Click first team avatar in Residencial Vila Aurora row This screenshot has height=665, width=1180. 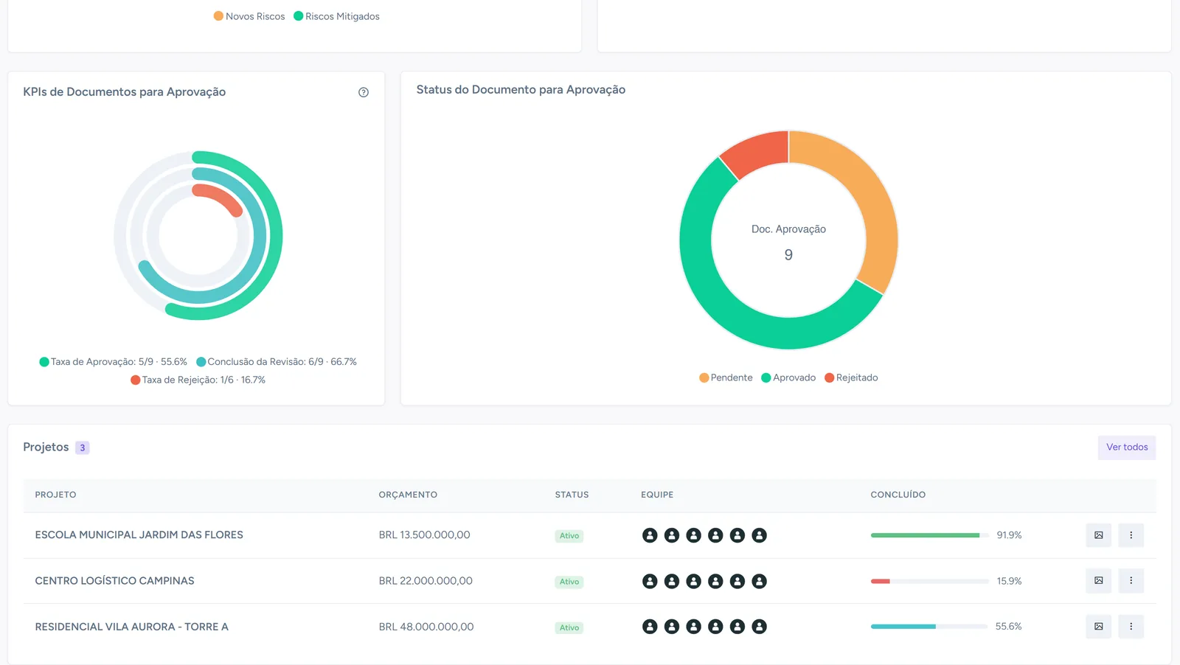(x=650, y=627)
